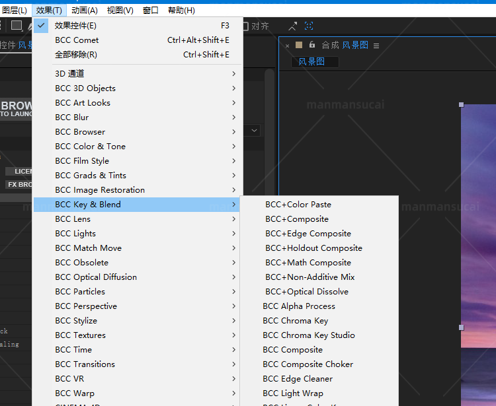
Task: Open the BCC Match Move submenu
Action: click(138, 248)
